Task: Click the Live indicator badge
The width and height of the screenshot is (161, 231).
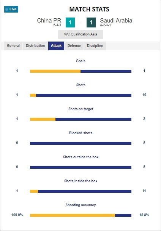Action: pos(11,9)
